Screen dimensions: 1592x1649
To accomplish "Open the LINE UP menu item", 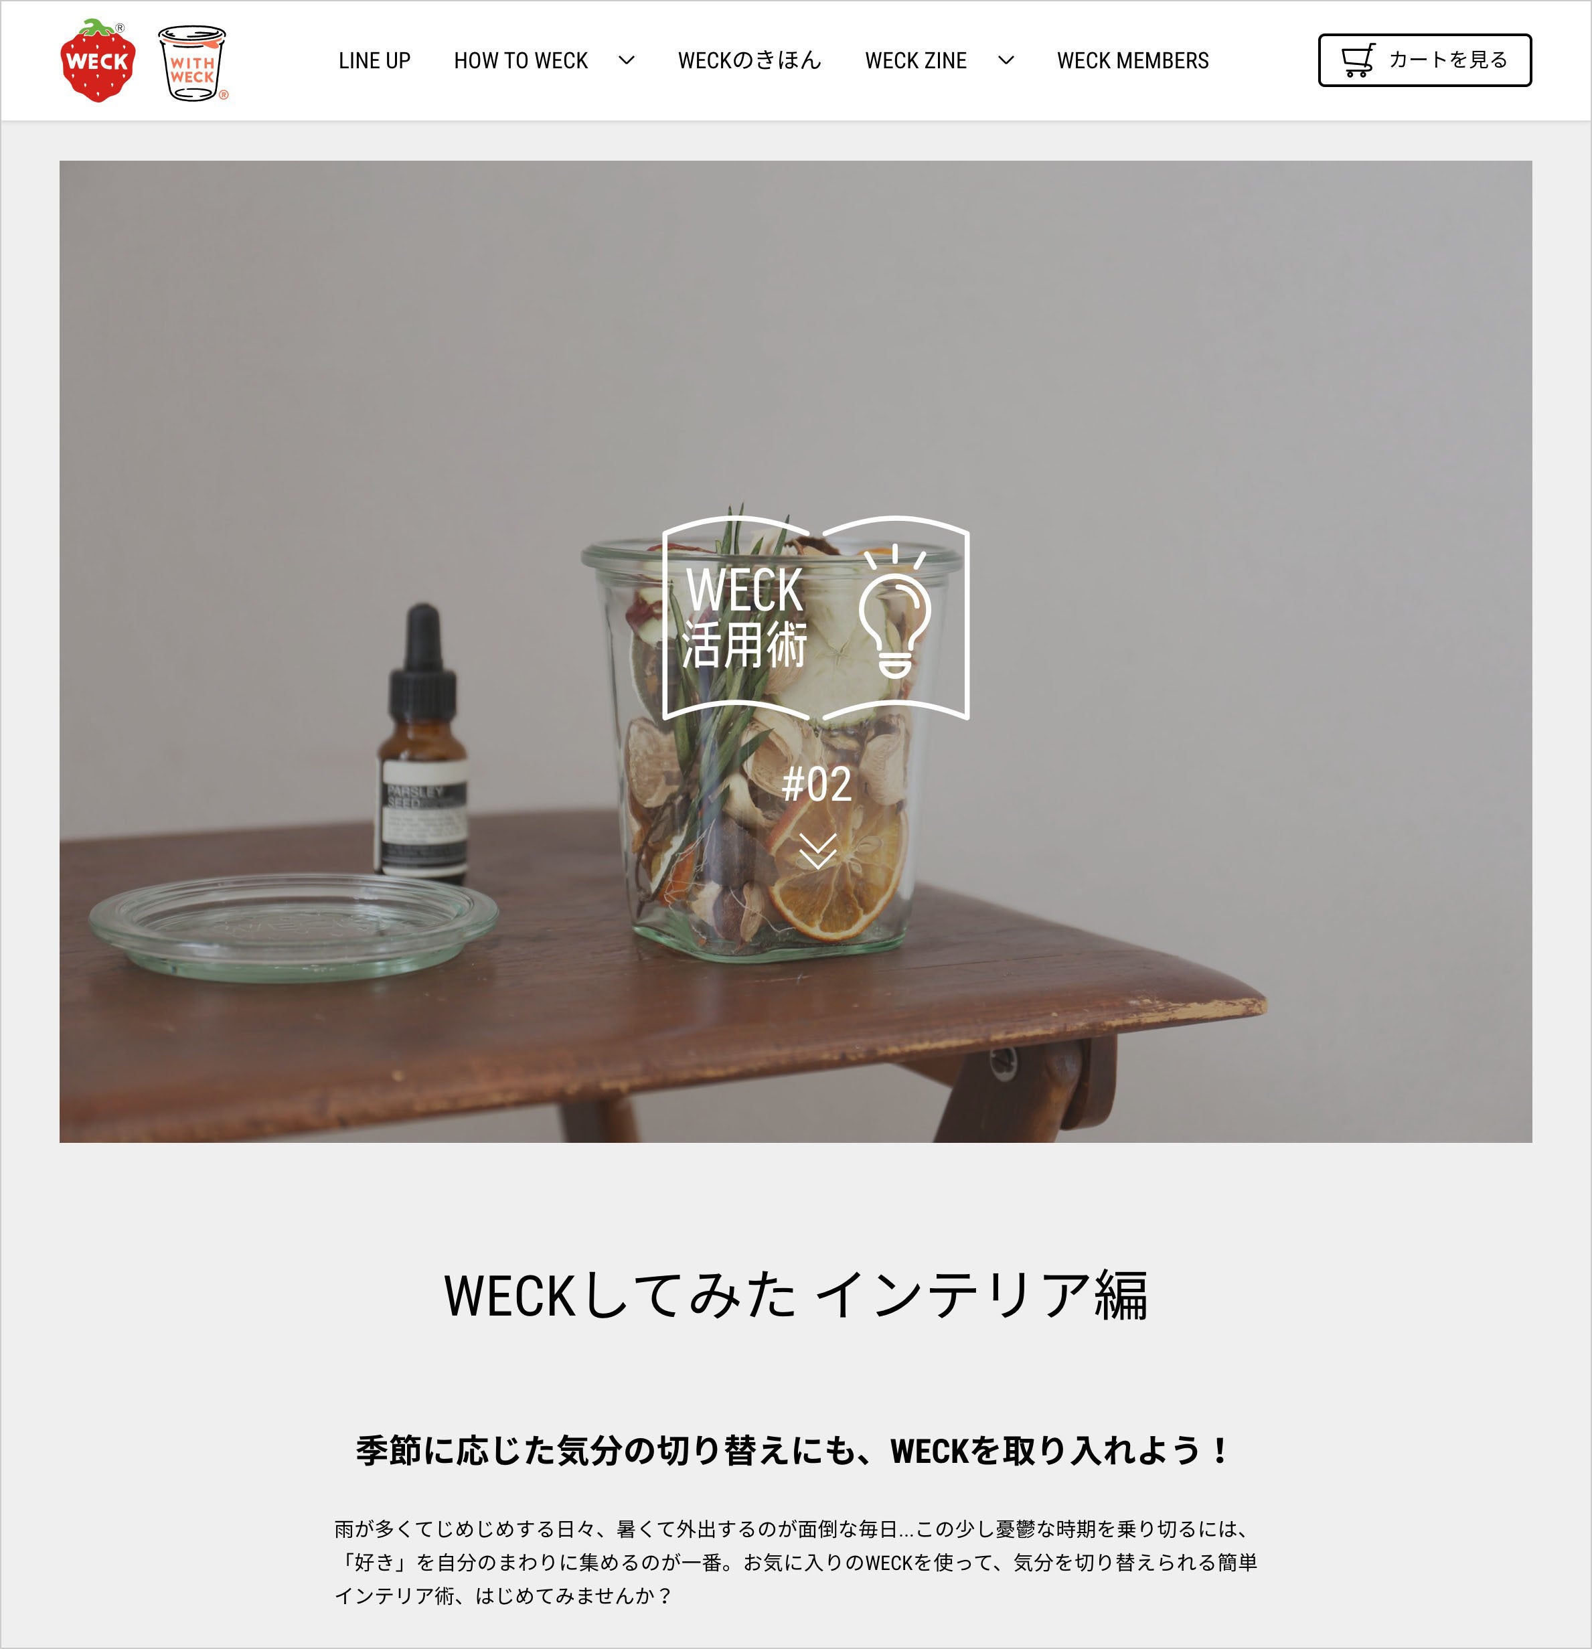I will pyautogui.click(x=374, y=60).
